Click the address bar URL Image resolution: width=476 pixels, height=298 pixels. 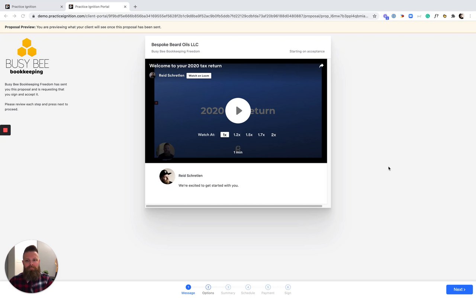click(x=203, y=16)
